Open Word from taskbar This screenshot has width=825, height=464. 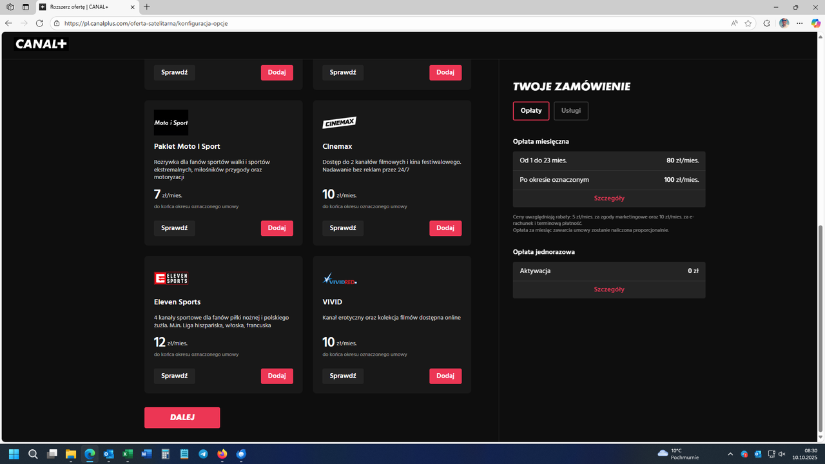coord(146,454)
